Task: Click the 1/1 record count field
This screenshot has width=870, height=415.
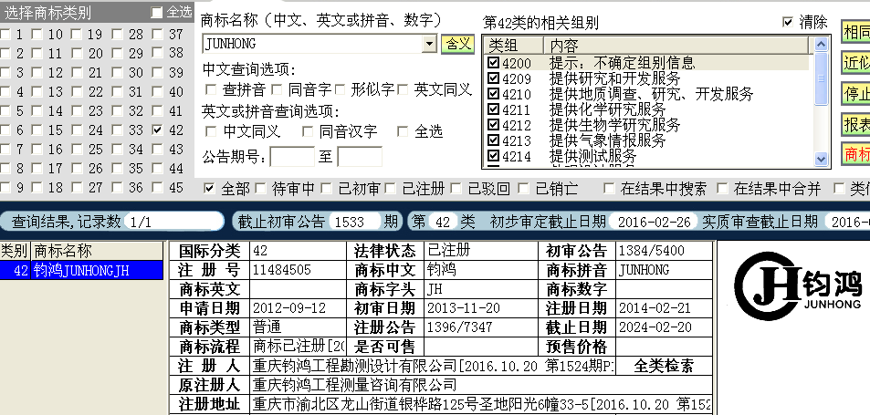Action: (x=173, y=222)
